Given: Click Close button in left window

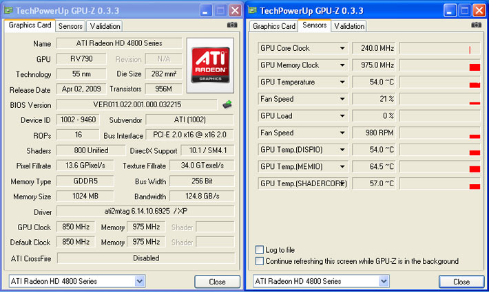Looking at the screenshot, I should (218, 282).
